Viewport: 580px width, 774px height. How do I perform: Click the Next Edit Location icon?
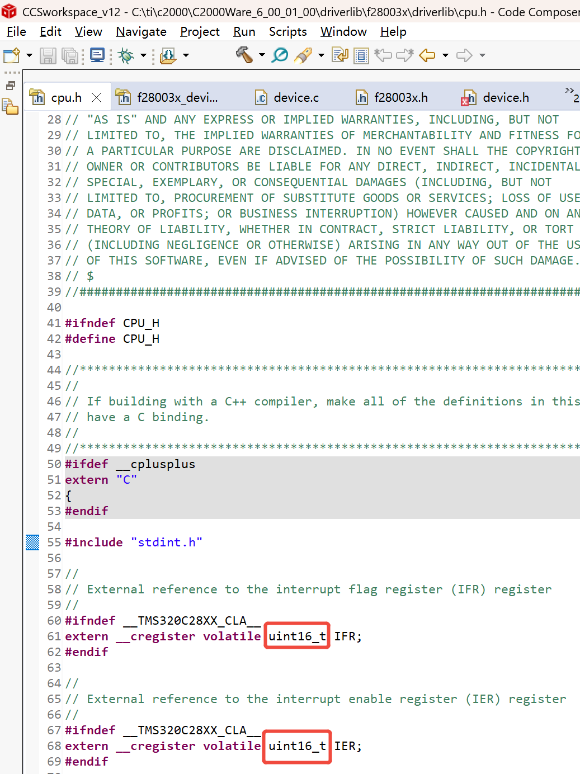(404, 55)
